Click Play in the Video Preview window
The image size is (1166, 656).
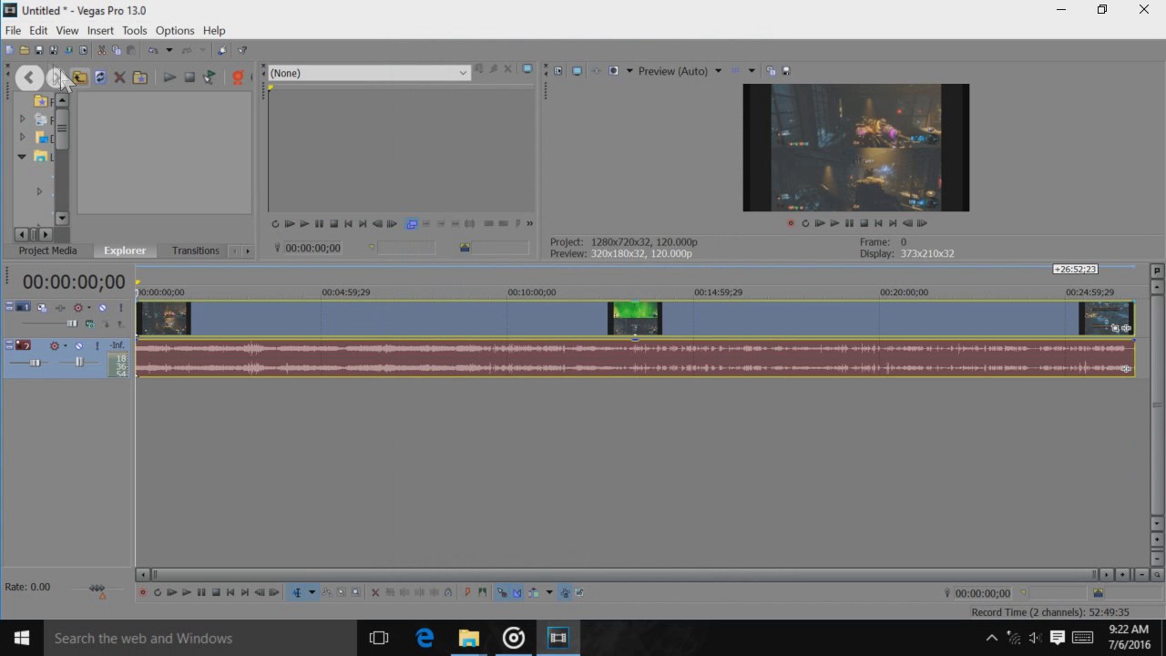point(834,223)
